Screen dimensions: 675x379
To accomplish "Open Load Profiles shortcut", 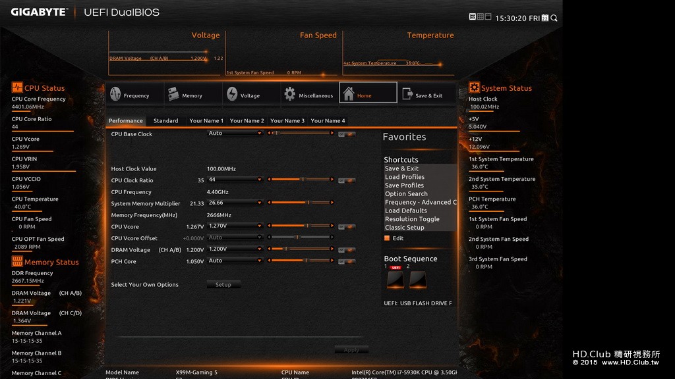I will tap(405, 177).
